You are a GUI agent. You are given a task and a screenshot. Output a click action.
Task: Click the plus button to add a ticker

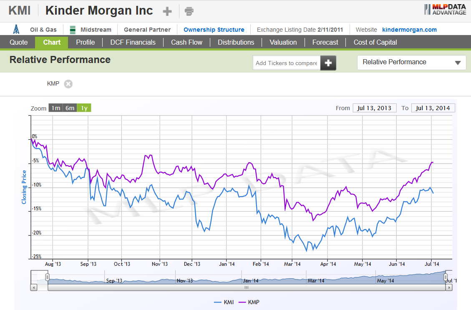coord(328,62)
